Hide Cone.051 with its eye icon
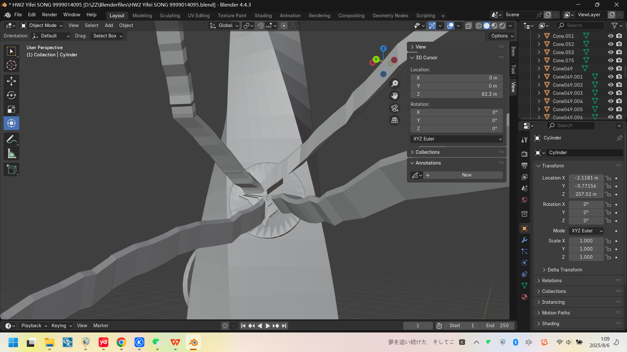The height and width of the screenshot is (352, 627). click(x=610, y=36)
